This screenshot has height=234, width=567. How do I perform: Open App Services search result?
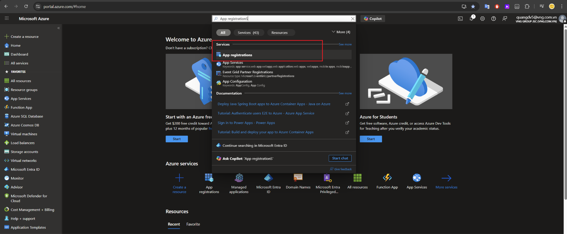(284, 64)
